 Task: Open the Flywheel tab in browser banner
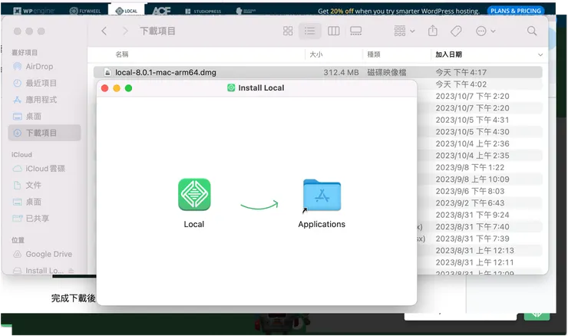click(84, 11)
